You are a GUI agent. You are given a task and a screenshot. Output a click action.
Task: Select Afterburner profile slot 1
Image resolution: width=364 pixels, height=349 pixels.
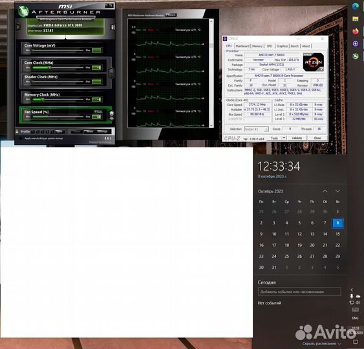[x=33, y=132]
